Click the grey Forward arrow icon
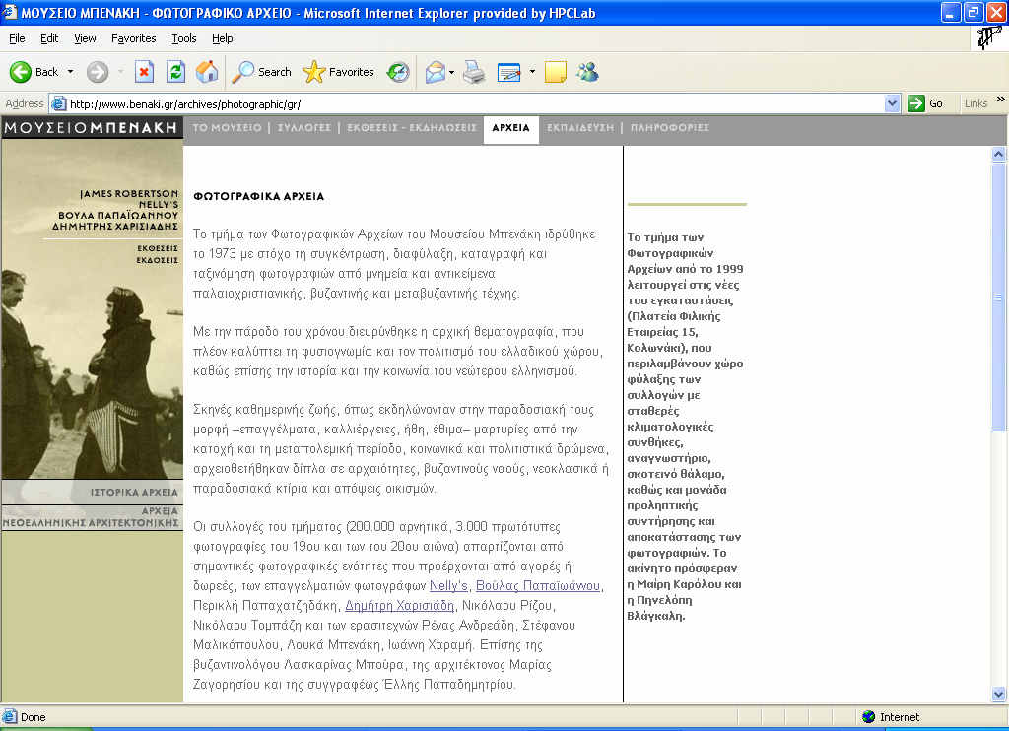The image size is (1009, 731). click(x=98, y=72)
